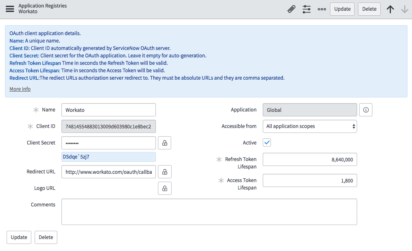This screenshot has width=412, height=251.
Task: Open the navigation hamburger menu
Action: point(10,9)
